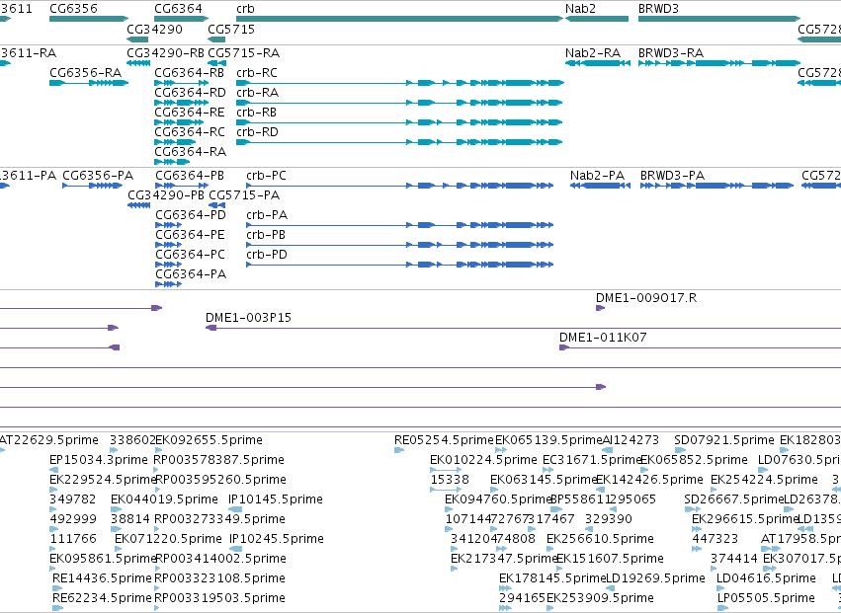Select the crb-RB transcript label
This screenshot has height=613, width=841.
tap(256, 113)
